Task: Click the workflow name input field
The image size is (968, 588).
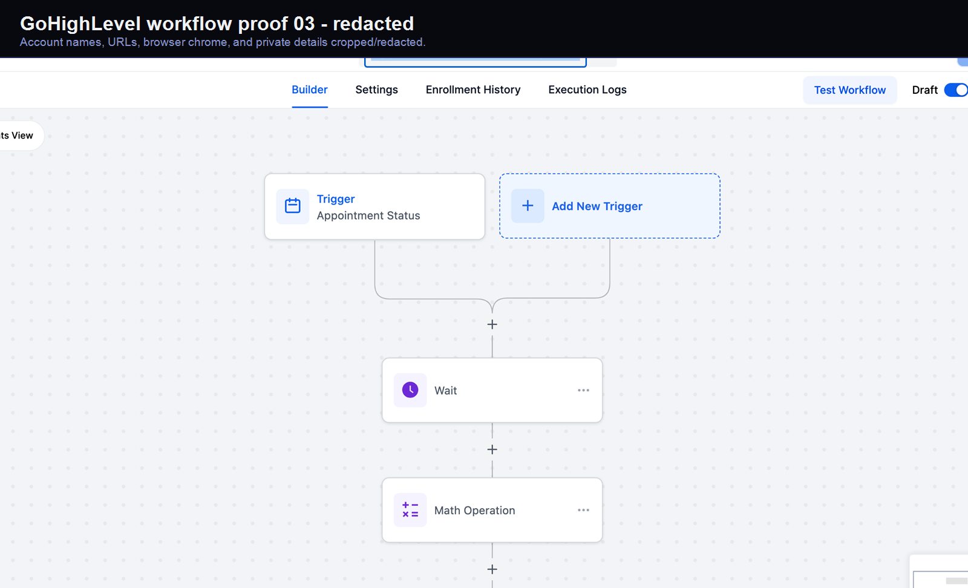Action: (x=476, y=62)
